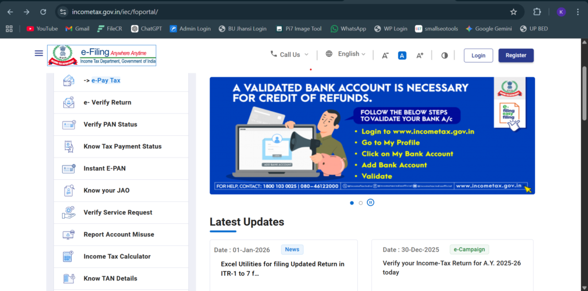Expand the English language dropdown
588x291 pixels.
(346, 54)
